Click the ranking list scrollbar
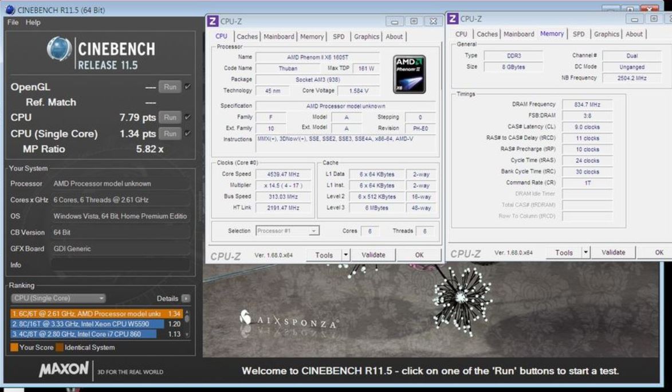The width and height of the screenshot is (672, 392). 187,320
